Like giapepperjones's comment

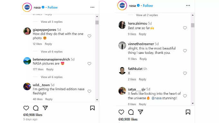90,36
